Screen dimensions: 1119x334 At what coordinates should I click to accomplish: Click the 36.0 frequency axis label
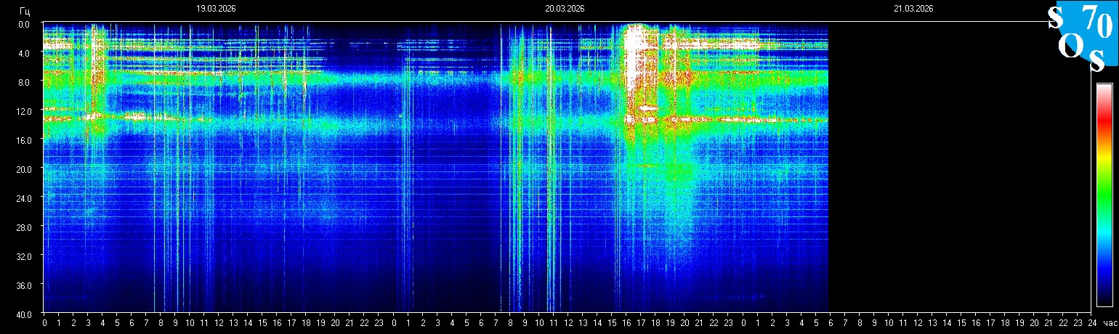(x=23, y=285)
